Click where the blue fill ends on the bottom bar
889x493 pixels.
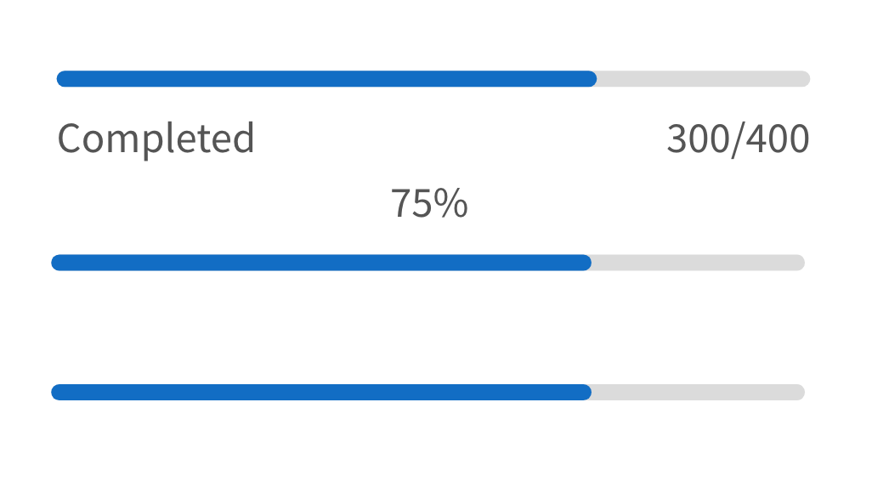589,392
